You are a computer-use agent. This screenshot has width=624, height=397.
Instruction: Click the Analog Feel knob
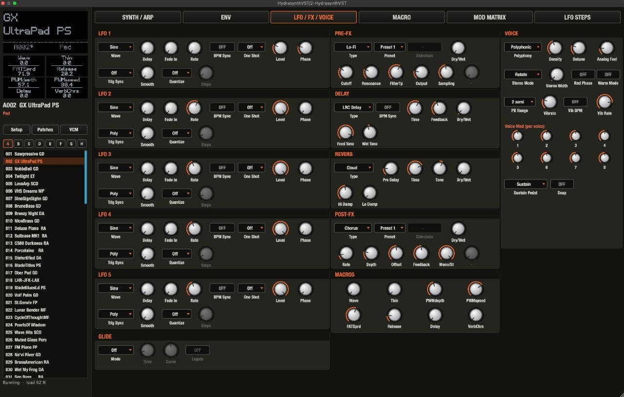pyautogui.click(x=606, y=48)
